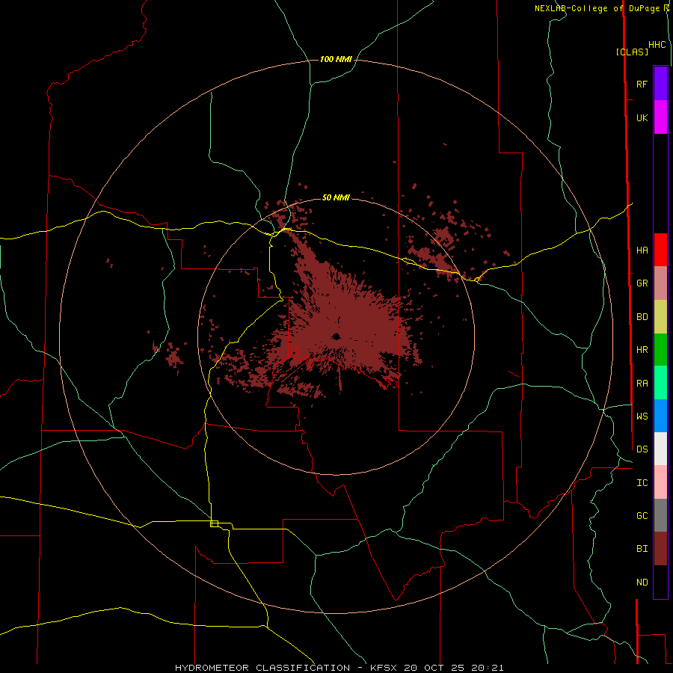
Task: Click the 100 NMI range ring label
Action: point(336,59)
